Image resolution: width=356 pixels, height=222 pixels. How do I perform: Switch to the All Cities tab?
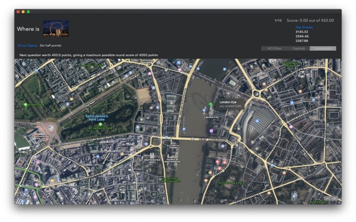(274, 49)
